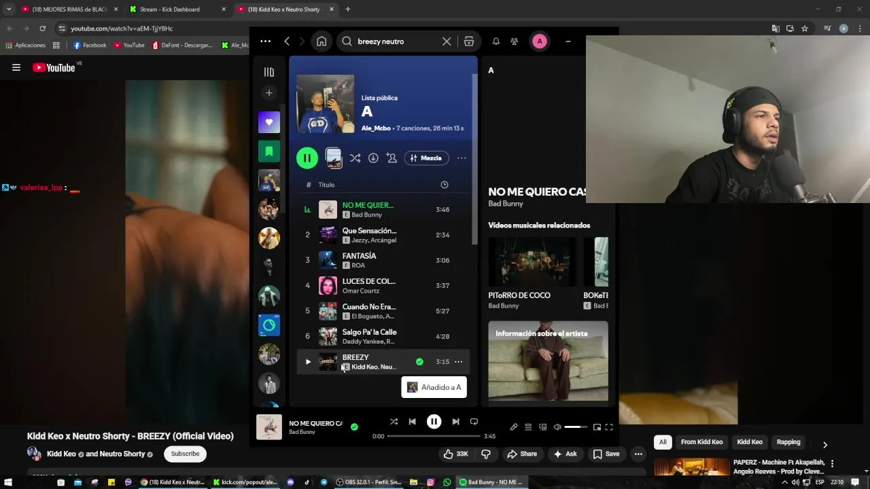Image resolution: width=870 pixels, height=489 pixels.
Task: Play the BREEZY track
Action: (308, 362)
